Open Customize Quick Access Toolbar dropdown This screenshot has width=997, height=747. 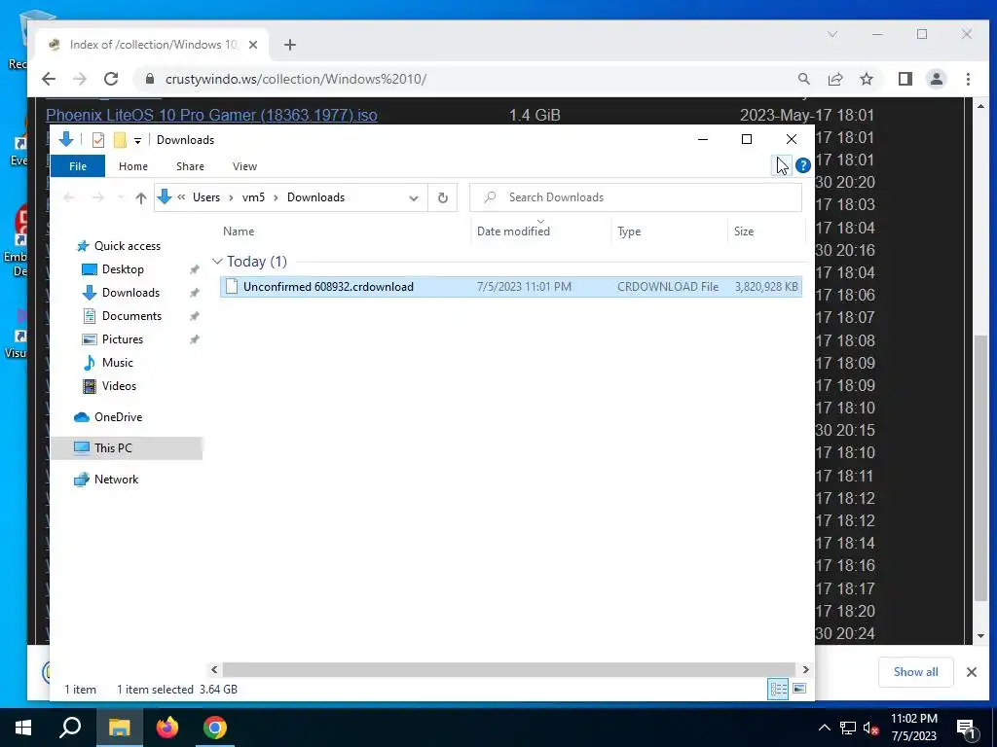pos(137,140)
